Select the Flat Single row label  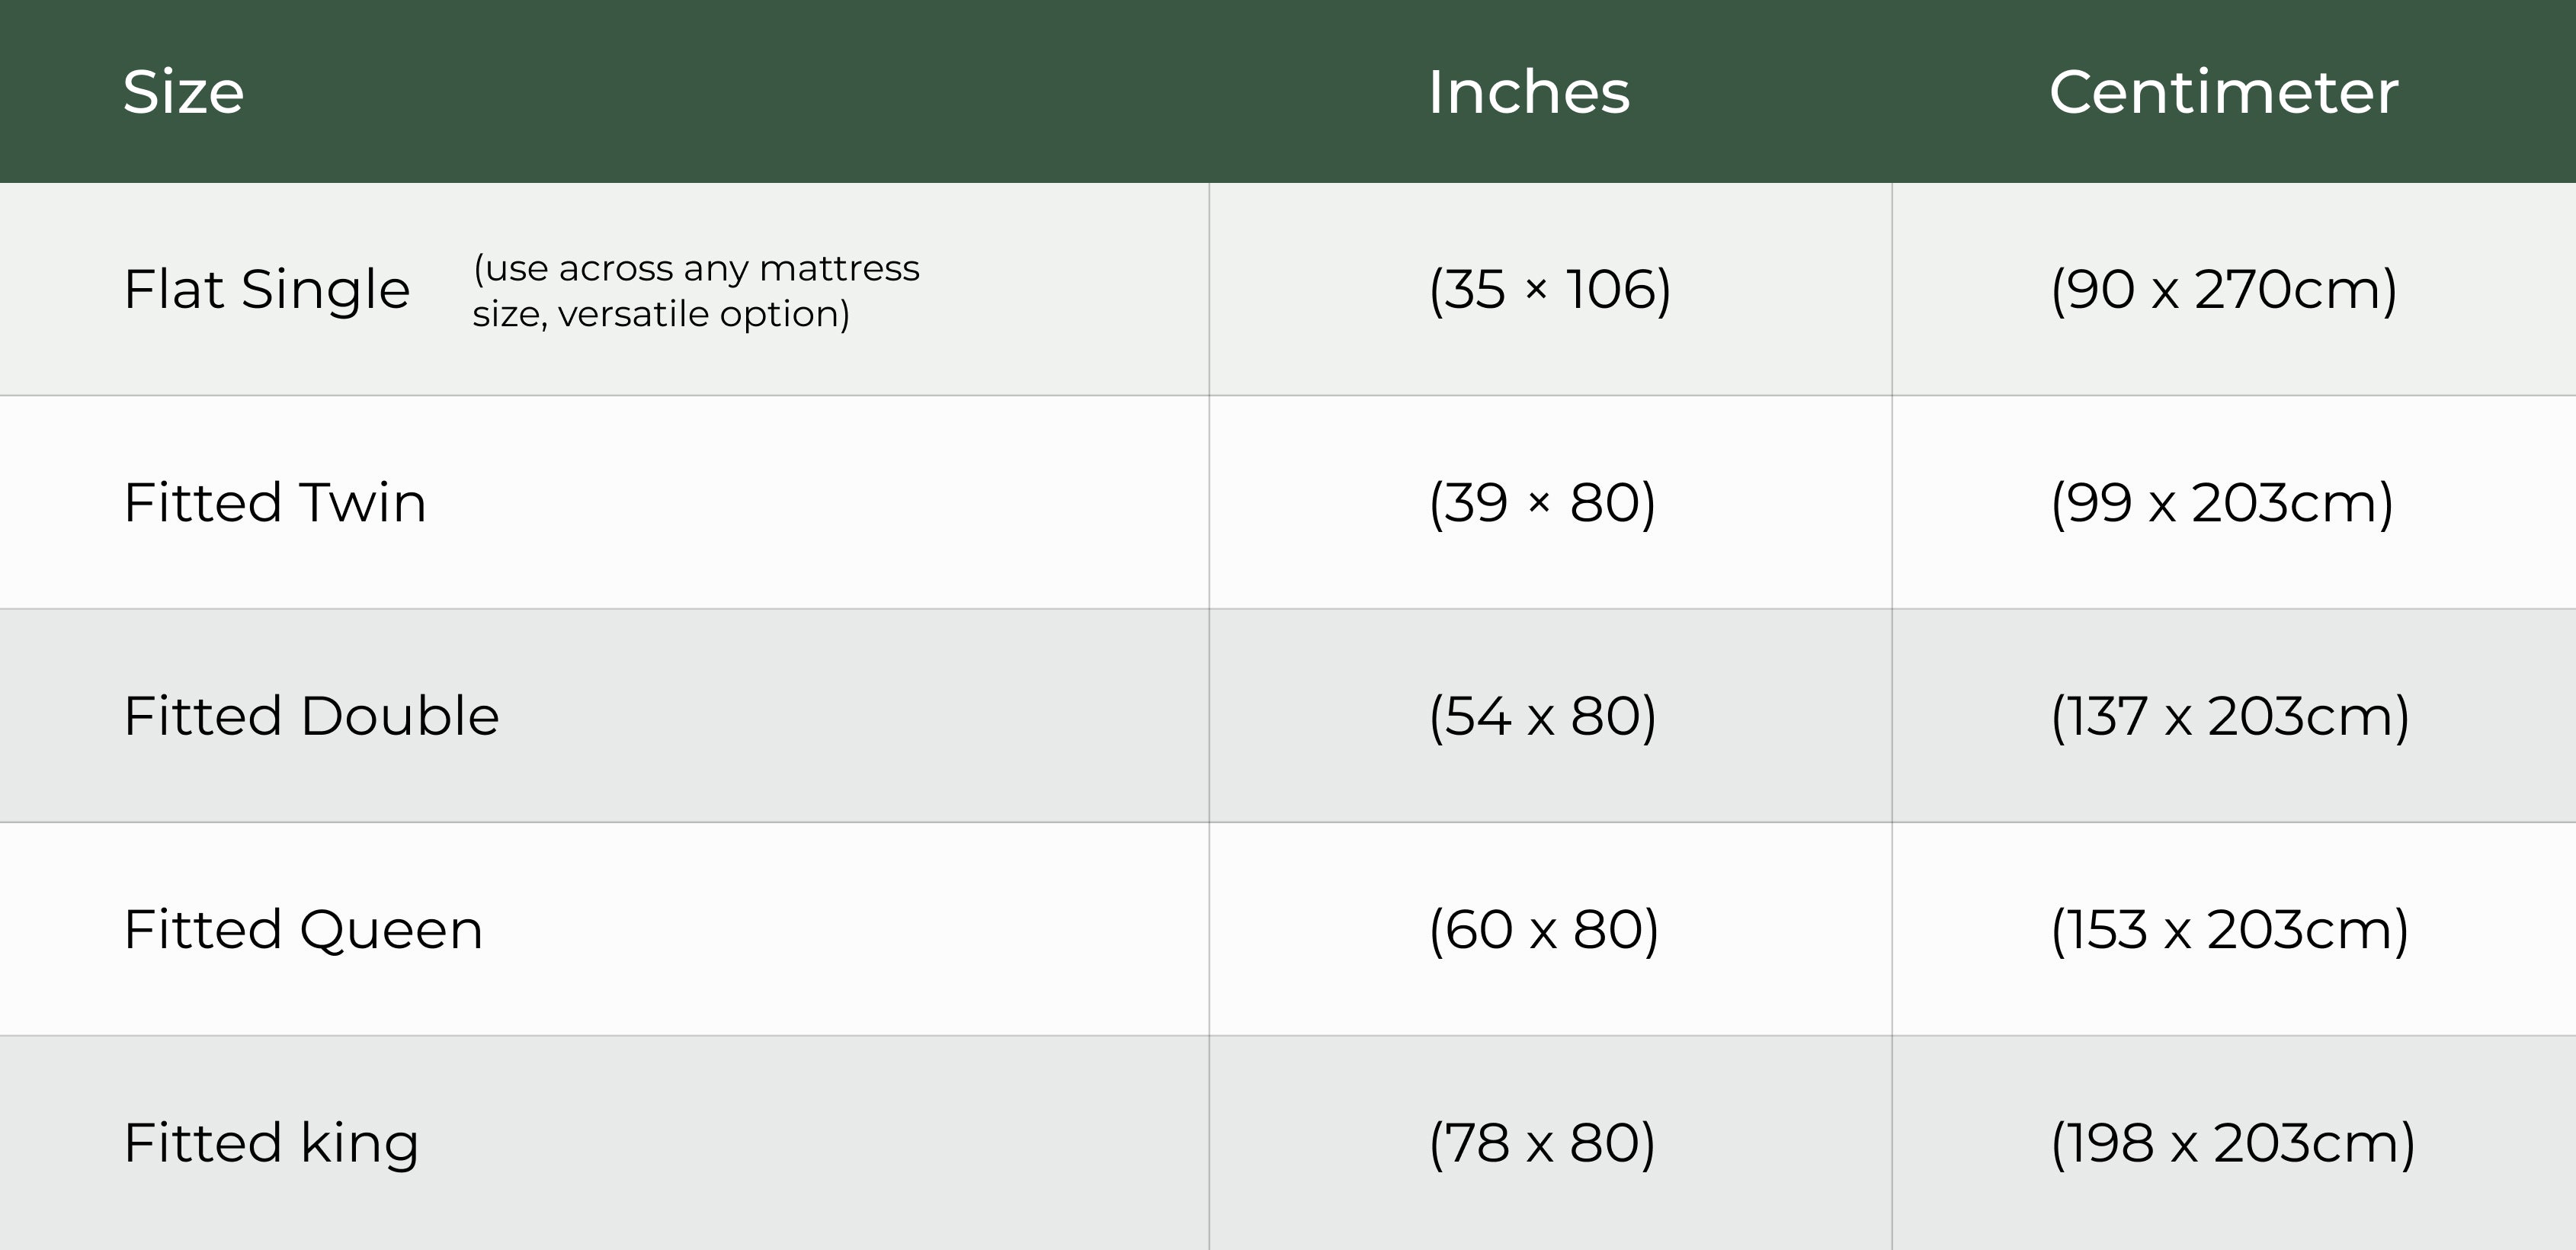[x=267, y=290]
